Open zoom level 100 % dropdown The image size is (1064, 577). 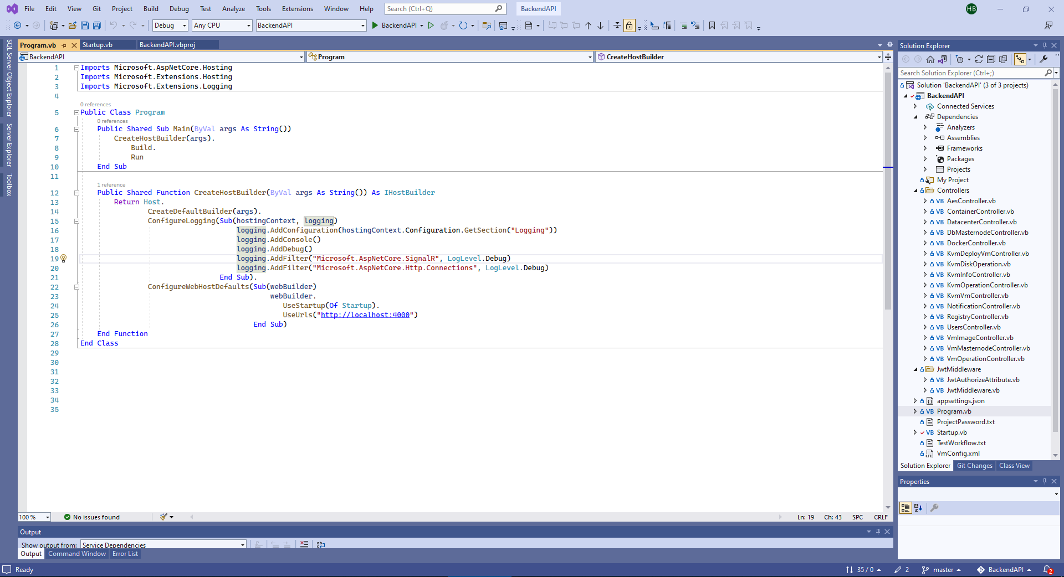point(34,517)
